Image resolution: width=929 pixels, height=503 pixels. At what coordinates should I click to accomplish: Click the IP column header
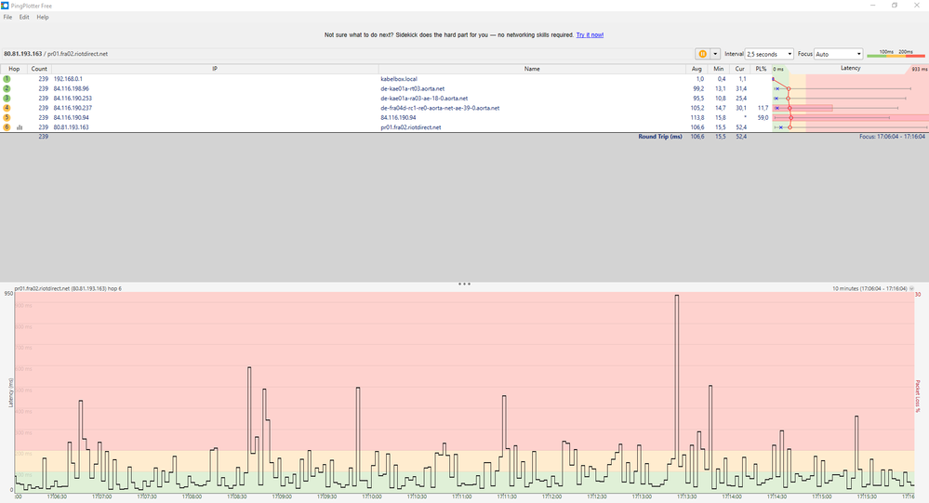[215, 69]
